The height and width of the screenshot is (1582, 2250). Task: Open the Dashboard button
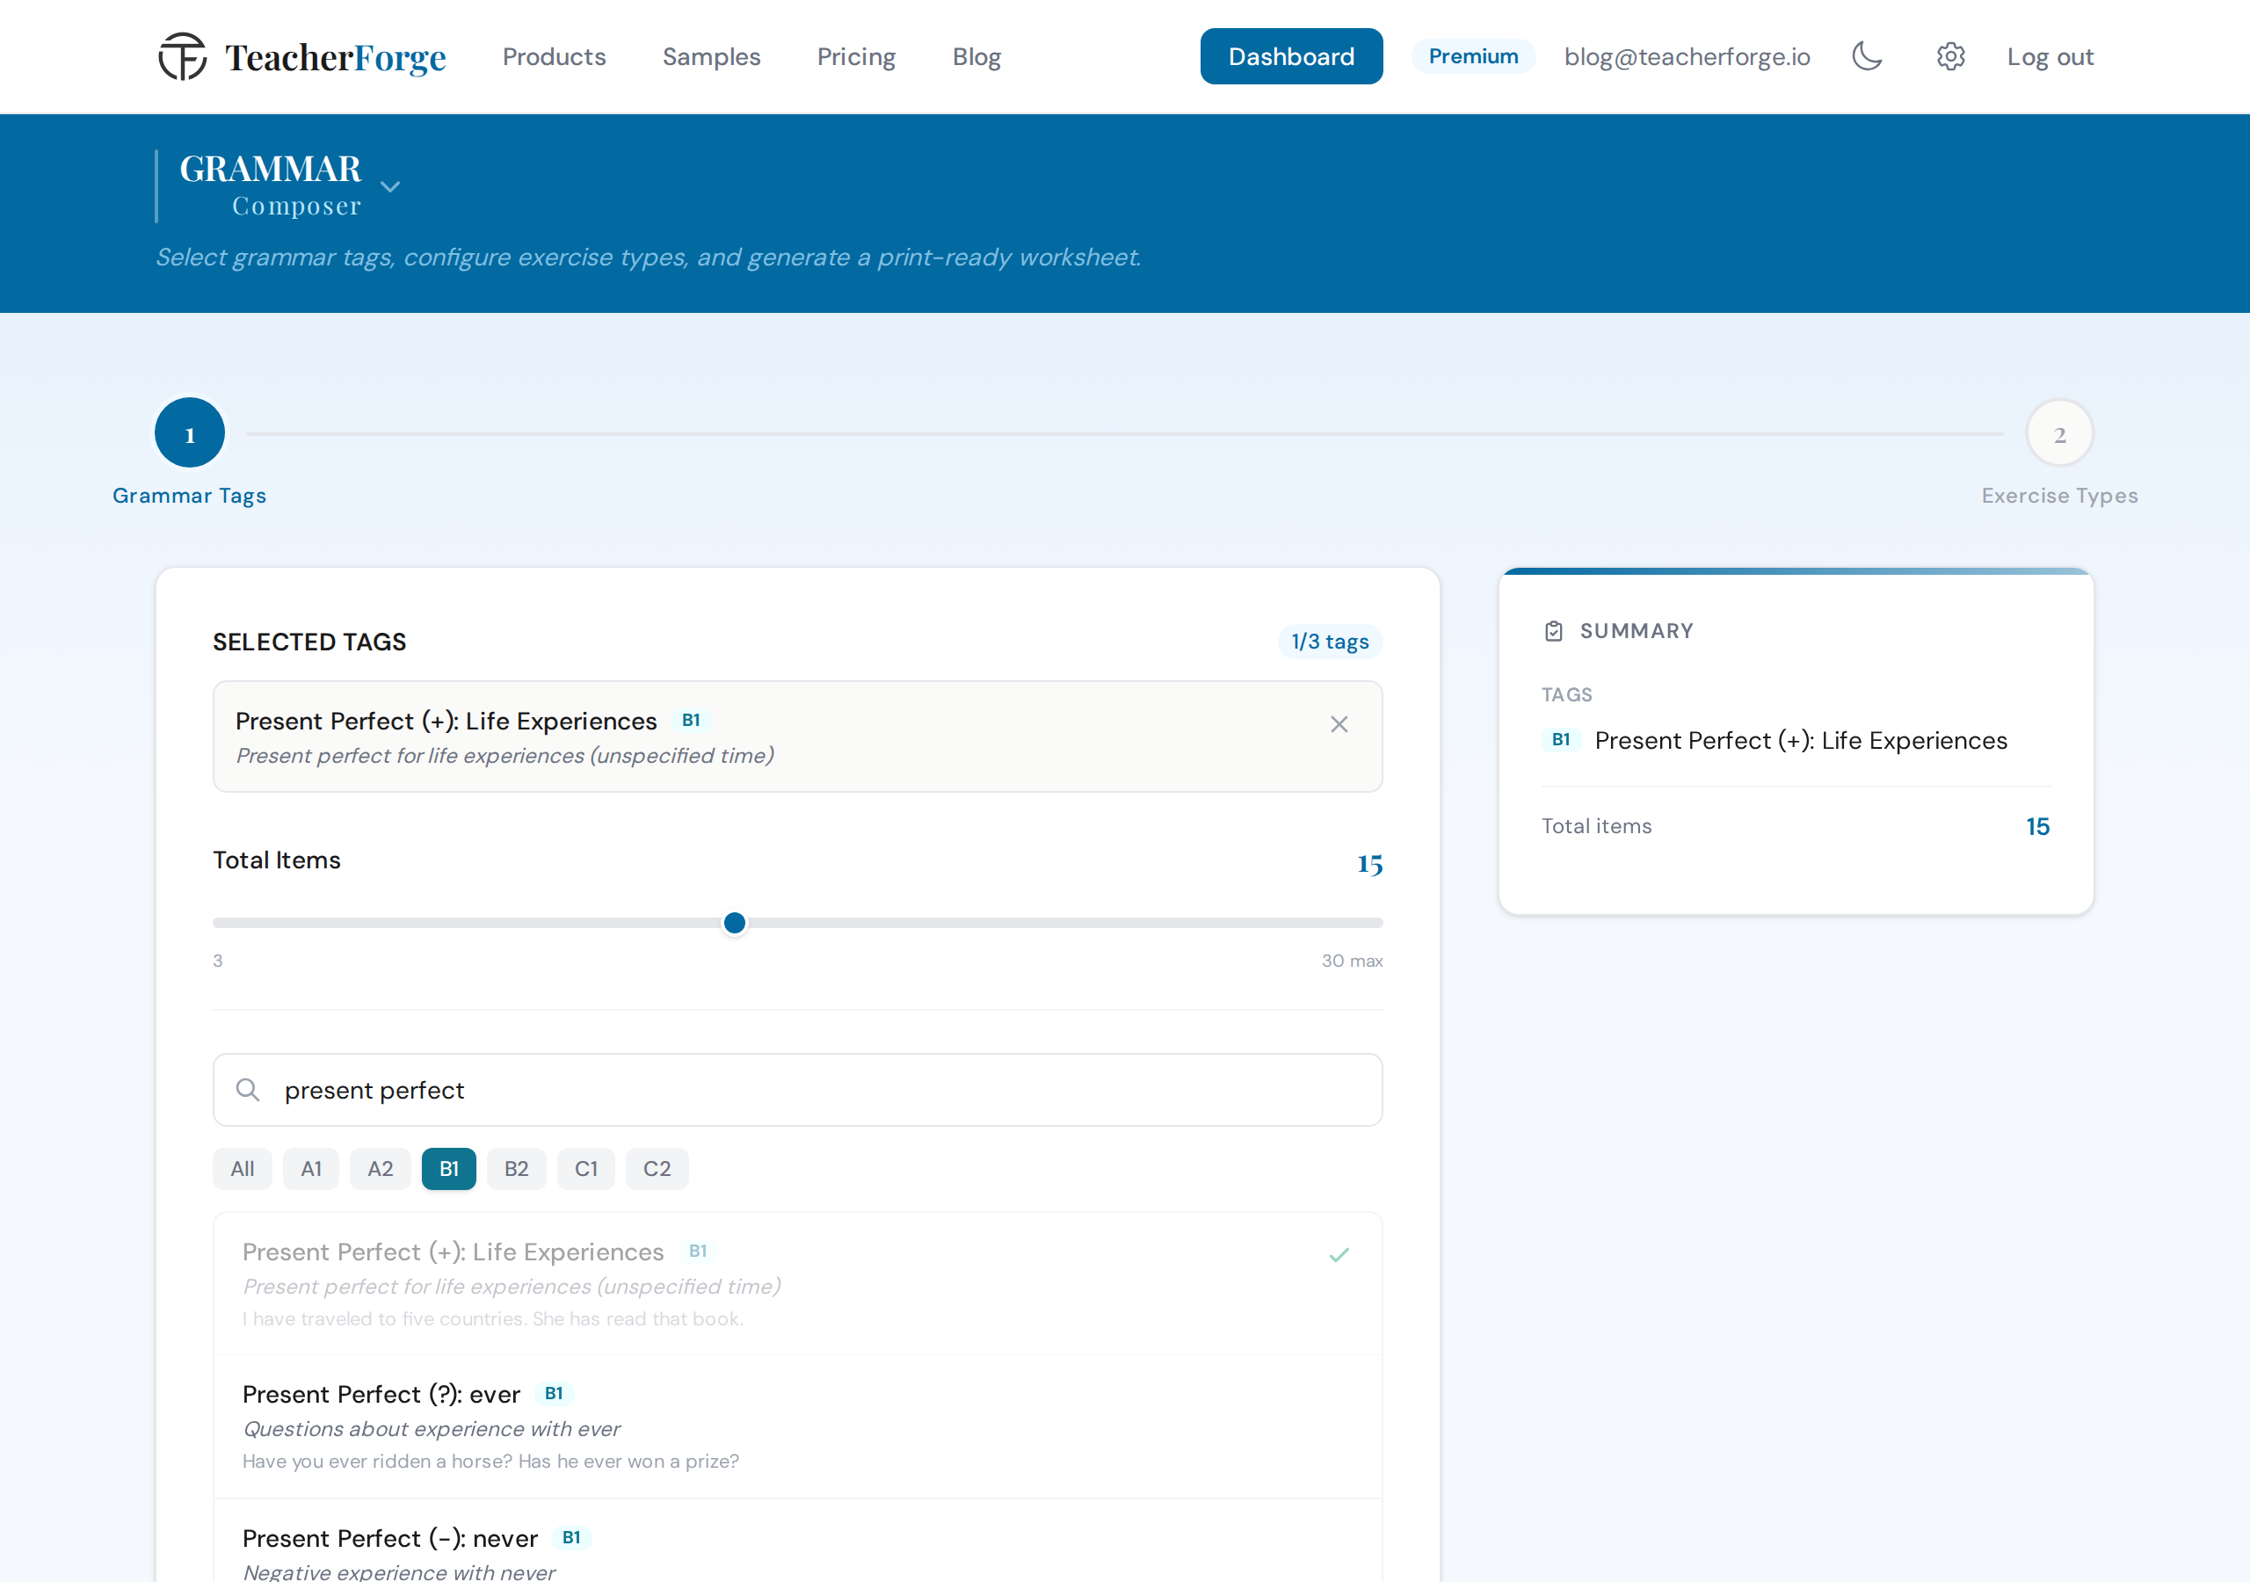[1290, 57]
